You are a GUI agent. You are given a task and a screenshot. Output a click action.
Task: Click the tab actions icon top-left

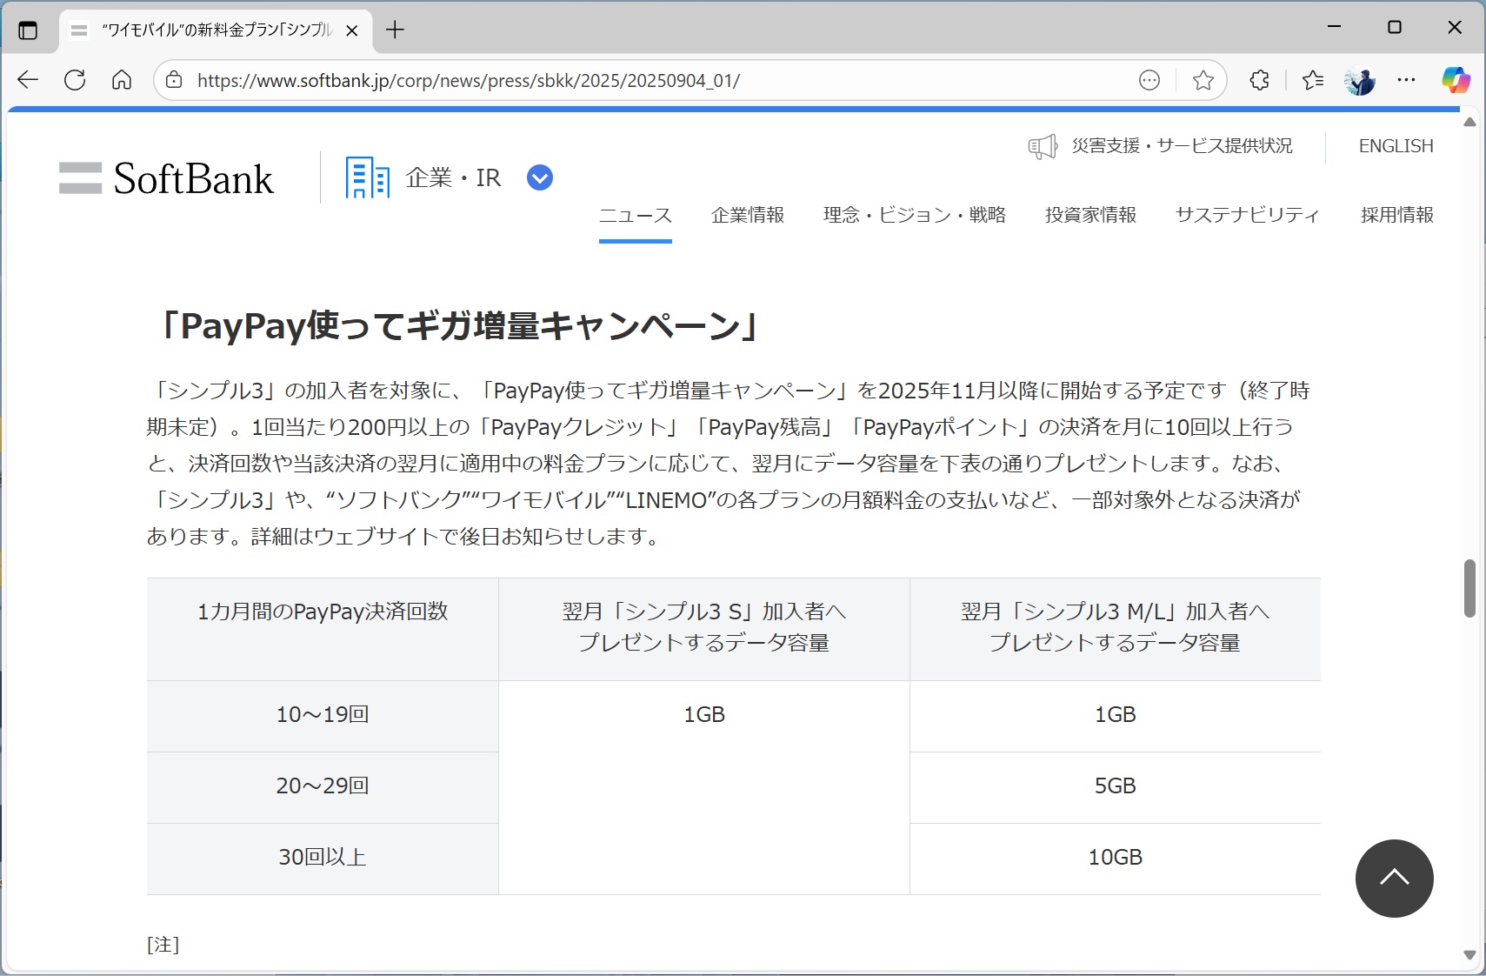click(x=28, y=30)
